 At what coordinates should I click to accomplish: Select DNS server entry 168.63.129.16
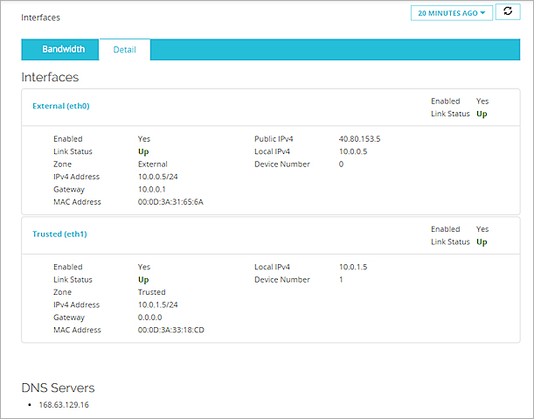coord(64,406)
